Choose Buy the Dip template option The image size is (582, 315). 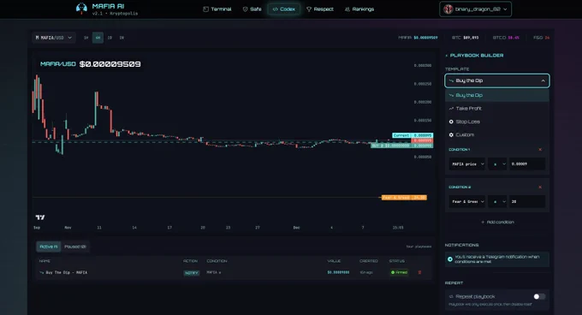[x=497, y=95]
